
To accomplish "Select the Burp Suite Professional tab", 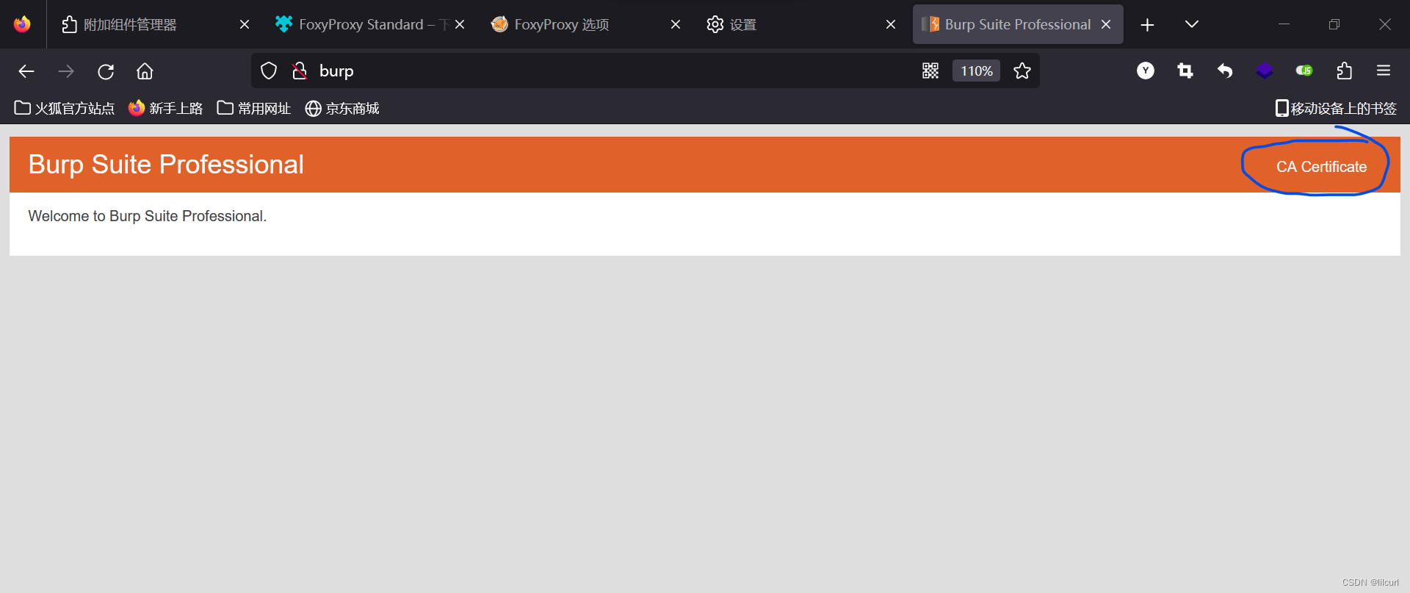I will click(1017, 24).
